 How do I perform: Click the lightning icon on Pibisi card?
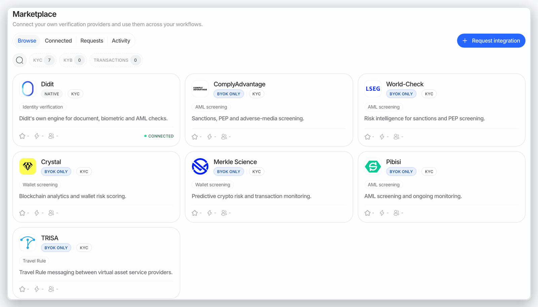[382, 213]
